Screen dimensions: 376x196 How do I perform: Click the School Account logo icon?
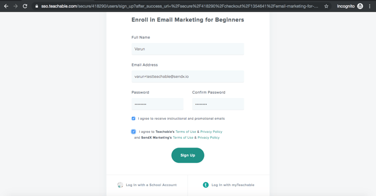[x=120, y=185]
